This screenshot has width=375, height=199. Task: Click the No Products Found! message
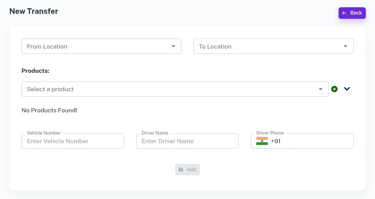click(x=49, y=110)
